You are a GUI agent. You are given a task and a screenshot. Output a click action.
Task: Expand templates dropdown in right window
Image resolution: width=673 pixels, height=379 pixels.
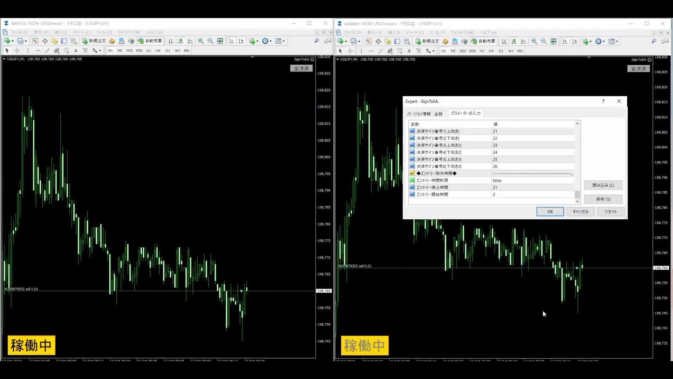click(x=617, y=42)
